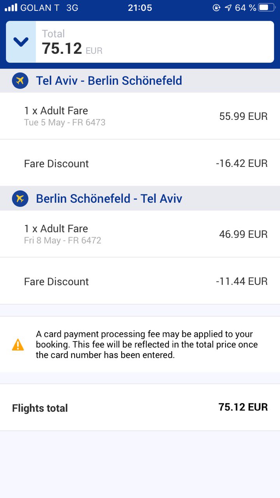
Task: Open the Tue 5 May FR 6473 fare row
Action: 140,116
